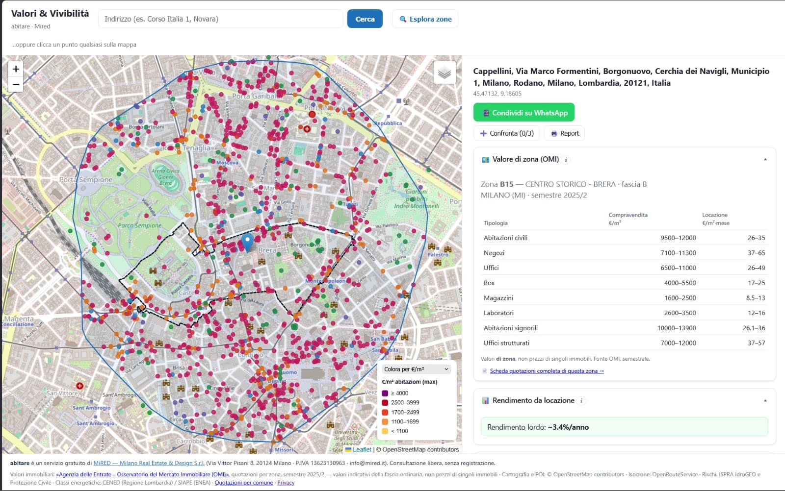Click the red hospital cross marker near San Vittore
The image size is (785, 491).
[79, 386]
